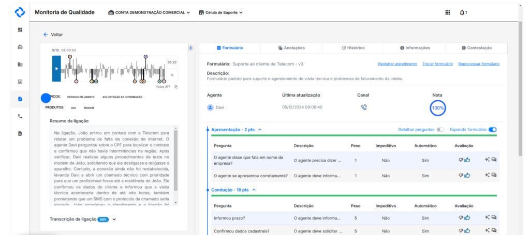
Task: Click thumbs down for 'O agente se apresentou corretamente?'
Action: pyautogui.click(x=461, y=176)
